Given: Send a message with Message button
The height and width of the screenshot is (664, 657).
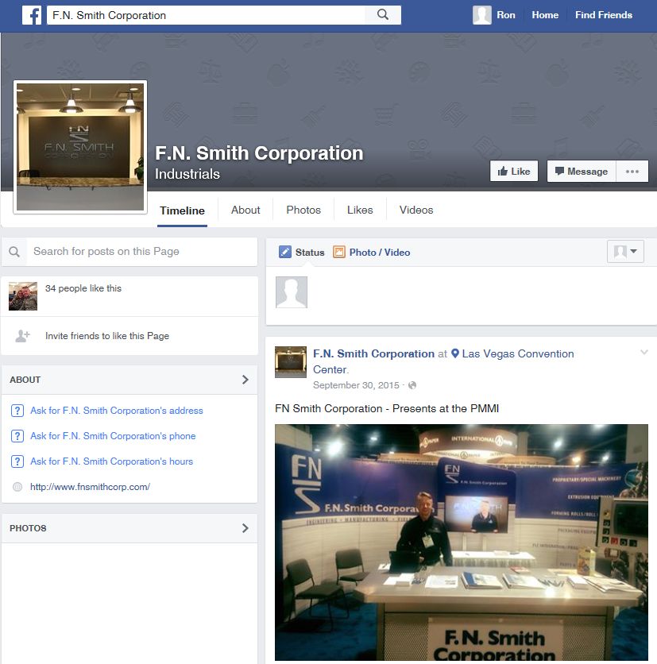Looking at the screenshot, I should pyautogui.click(x=582, y=171).
